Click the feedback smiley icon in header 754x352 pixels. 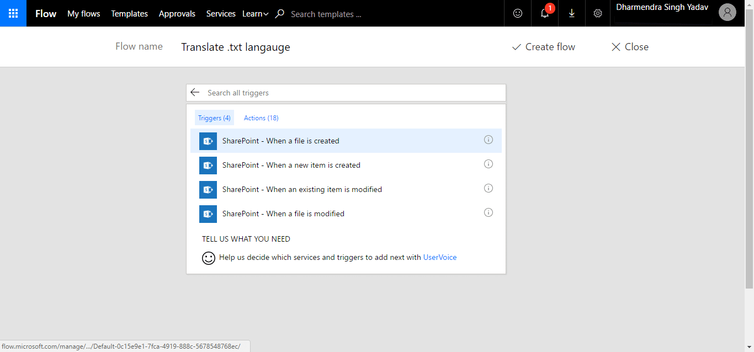tap(518, 13)
